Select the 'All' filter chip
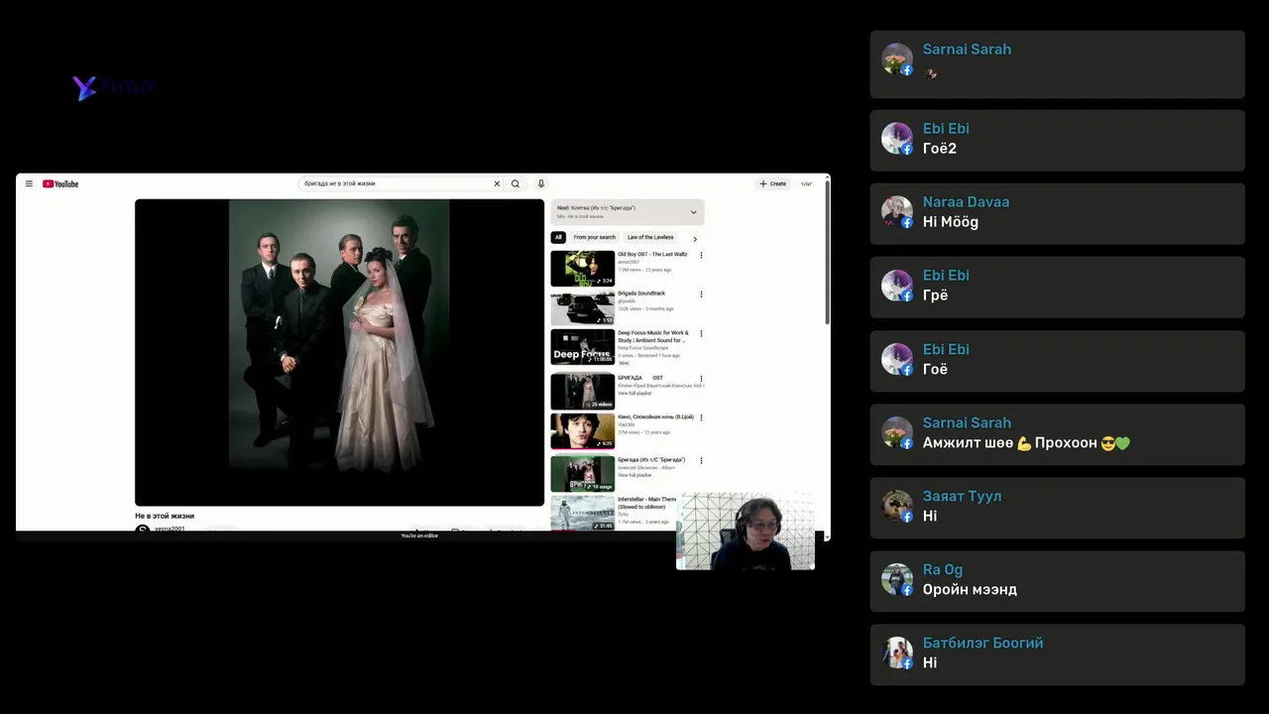Image resolution: width=1269 pixels, height=714 pixels. pyautogui.click(x=558, y=237)
